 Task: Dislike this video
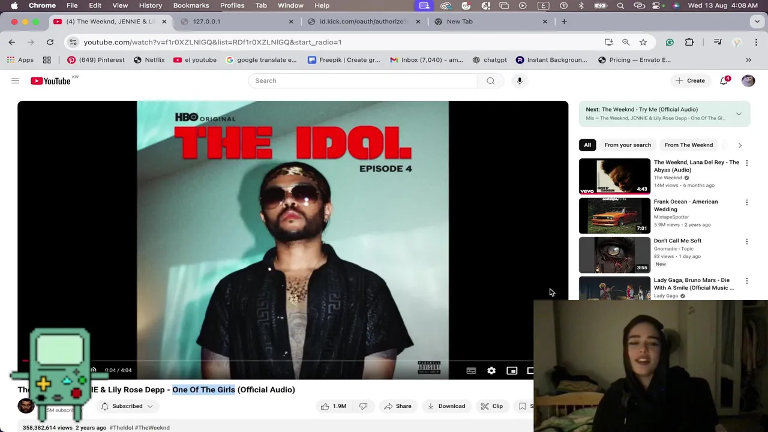[363, 406]
